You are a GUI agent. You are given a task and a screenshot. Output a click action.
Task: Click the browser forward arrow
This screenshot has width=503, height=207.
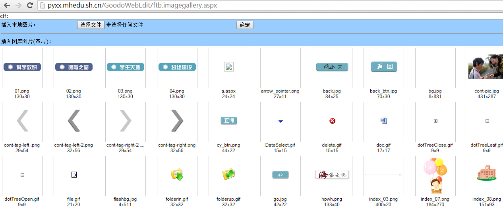(18, 6)
